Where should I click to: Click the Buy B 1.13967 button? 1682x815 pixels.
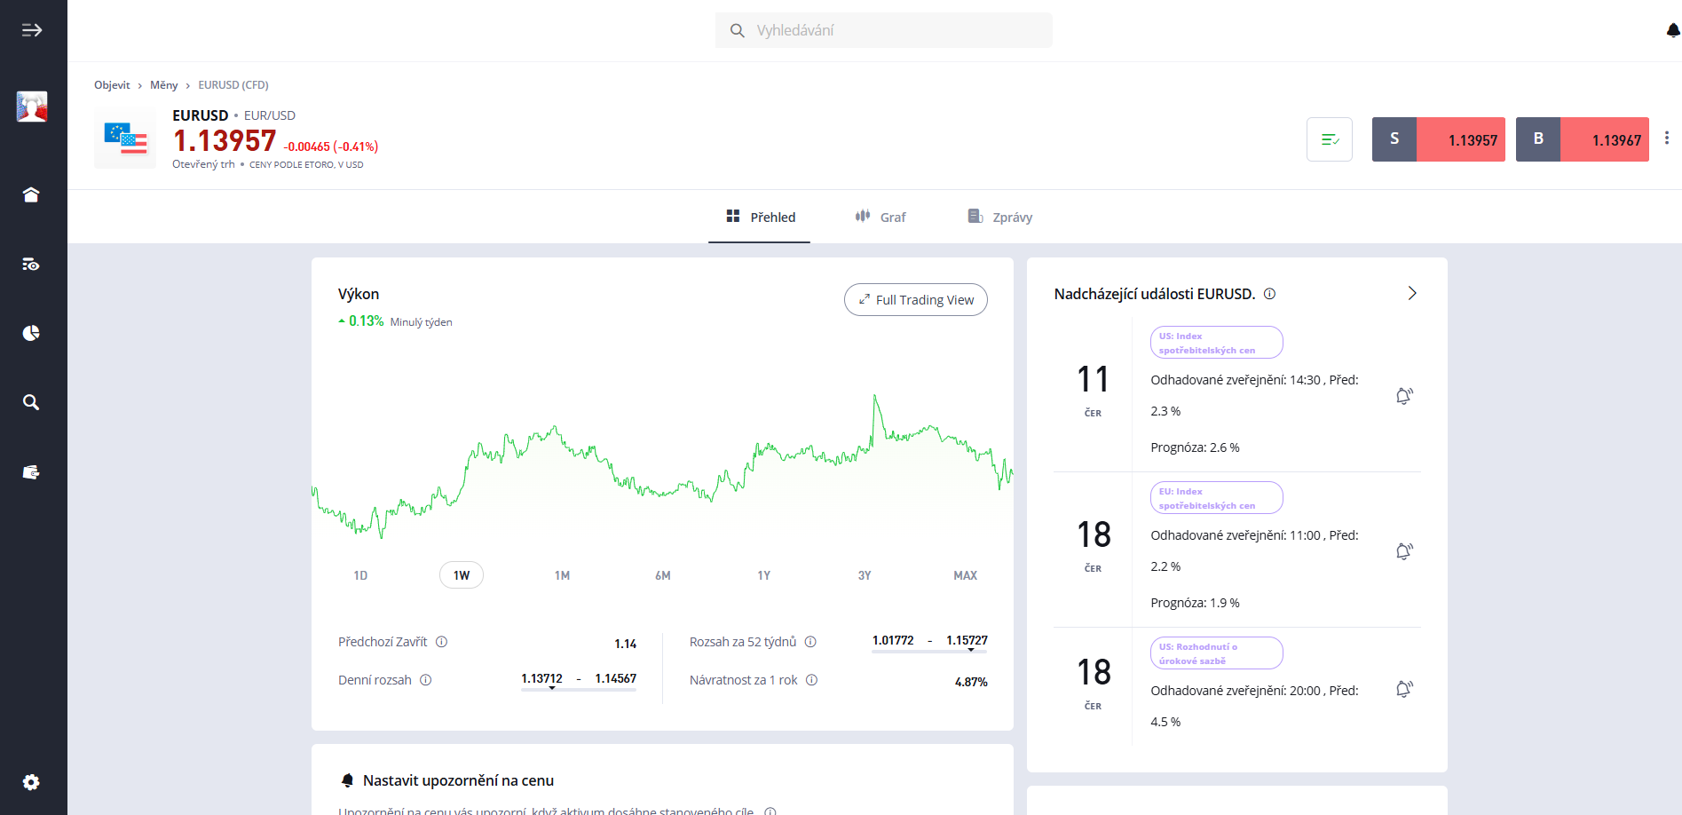pos(1583,139)
